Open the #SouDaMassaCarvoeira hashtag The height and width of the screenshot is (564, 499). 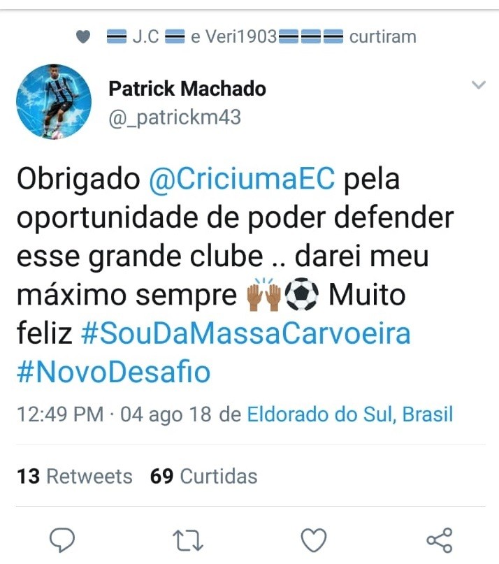pos(246,333)
